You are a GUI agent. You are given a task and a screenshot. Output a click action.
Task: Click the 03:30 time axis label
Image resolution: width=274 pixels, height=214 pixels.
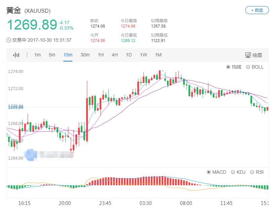point(145,203)
